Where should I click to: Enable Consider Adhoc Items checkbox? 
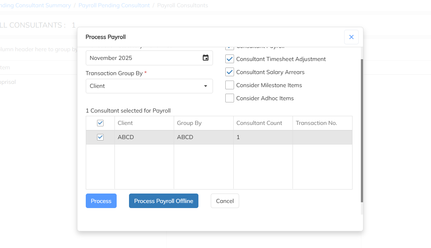(x=230, y=98)
